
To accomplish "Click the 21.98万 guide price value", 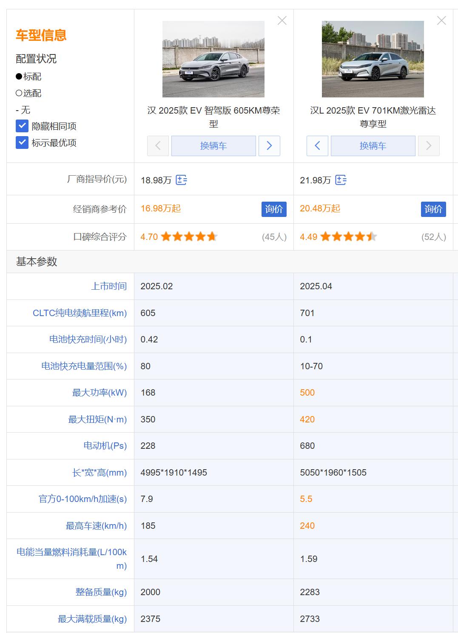I will [x=316, y=180].
